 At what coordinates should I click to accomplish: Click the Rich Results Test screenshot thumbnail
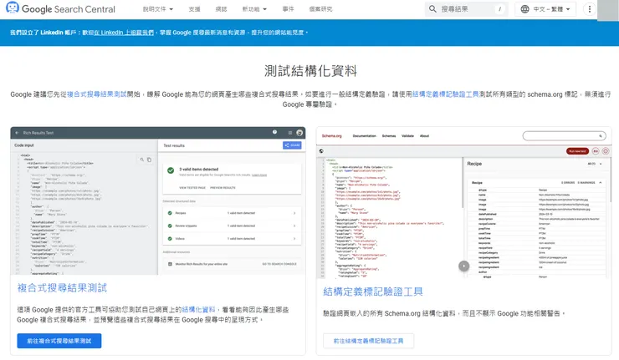click(x=158, y=201)
